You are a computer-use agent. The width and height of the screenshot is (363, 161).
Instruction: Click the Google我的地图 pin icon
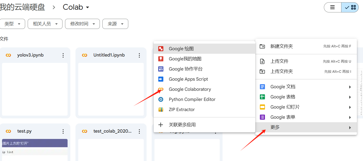[x=161, y=59]
